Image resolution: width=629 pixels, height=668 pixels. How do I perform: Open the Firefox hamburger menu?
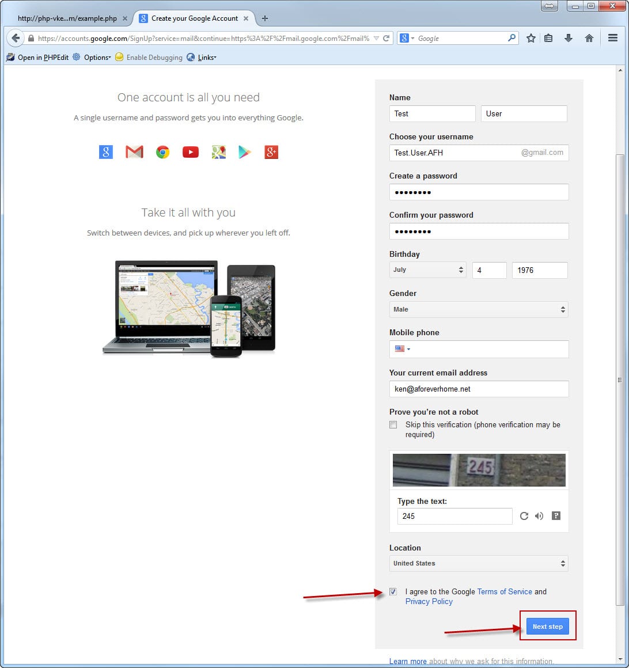613,38
